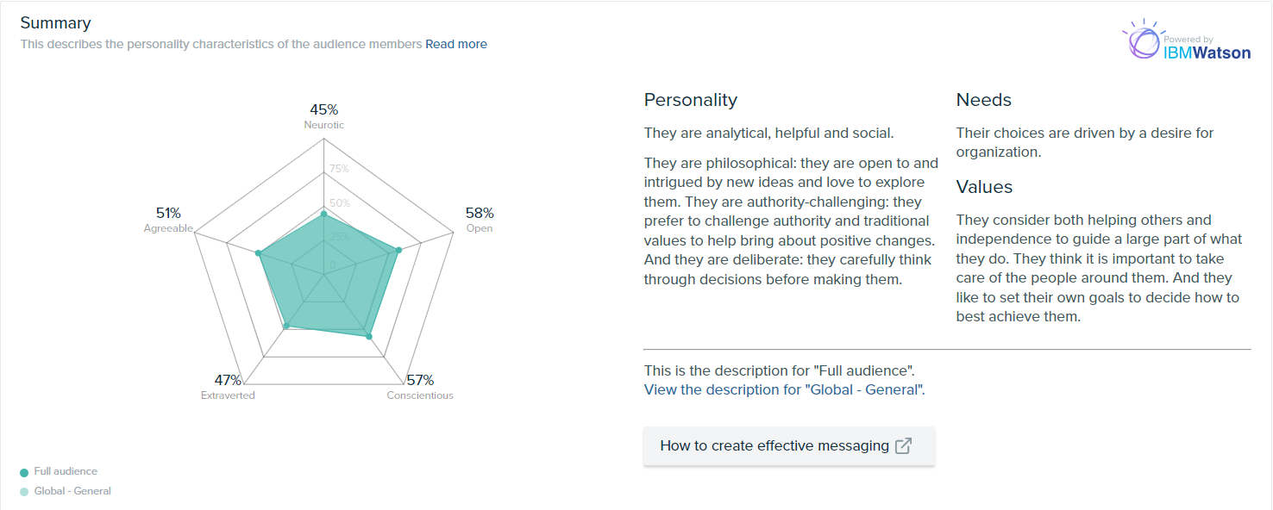Select the Open data point on radar chart

pyautogui.click(x=398, y=251)
